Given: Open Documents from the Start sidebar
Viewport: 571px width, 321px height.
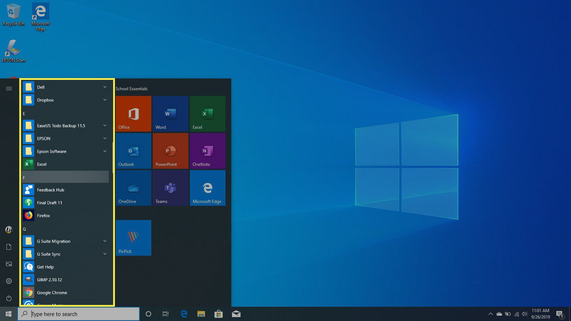Looking at the screenshot, I should (x=9, y=247).
